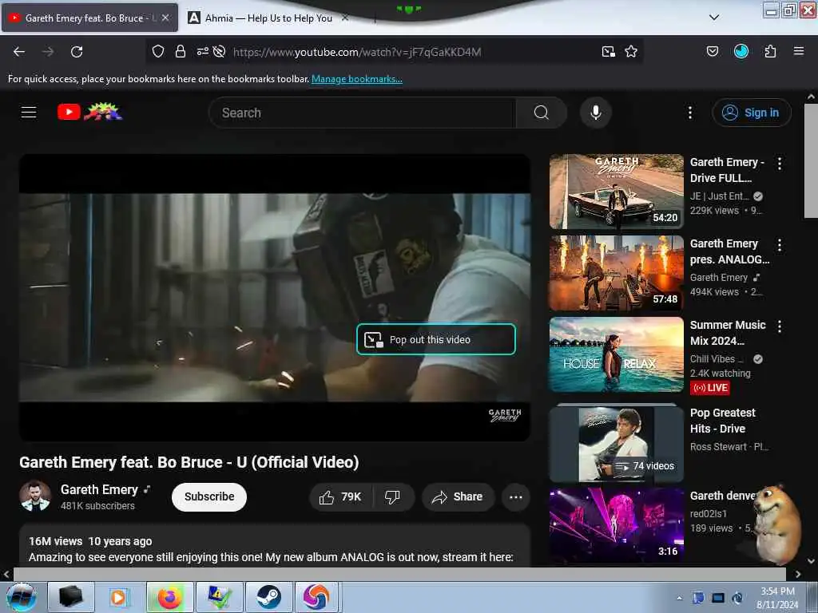
Task: Open the blue circular account icon in toolbar
Action: coord(741,51)
